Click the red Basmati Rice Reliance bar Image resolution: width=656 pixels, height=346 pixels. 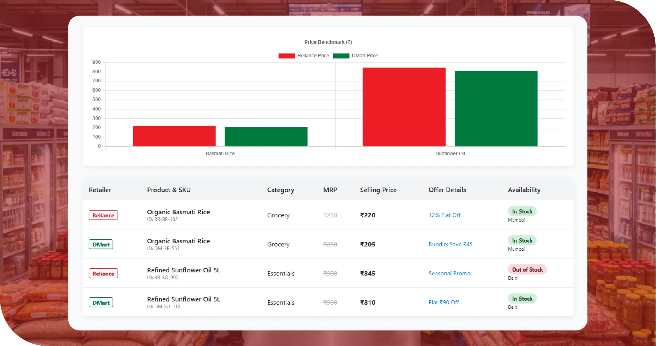coord(174,136)
